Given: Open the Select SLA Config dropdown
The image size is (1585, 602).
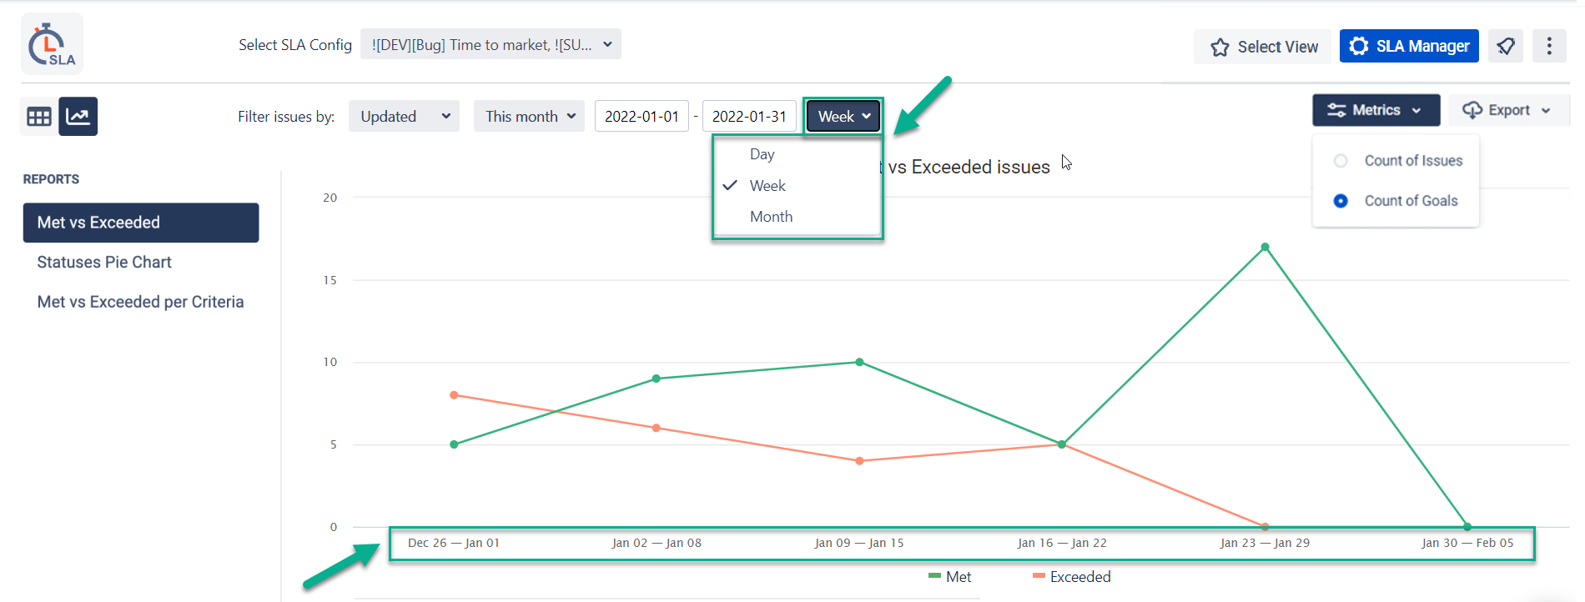Looking at the screenshot, I should tap(491, 45).
